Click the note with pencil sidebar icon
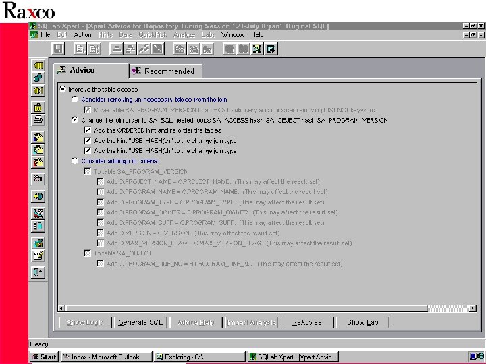 [38, 255]
